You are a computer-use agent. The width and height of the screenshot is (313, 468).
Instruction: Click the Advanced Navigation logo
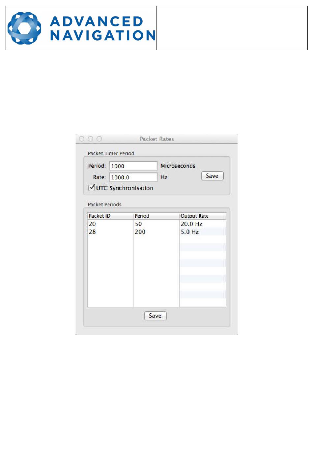[x=81, y=28]
